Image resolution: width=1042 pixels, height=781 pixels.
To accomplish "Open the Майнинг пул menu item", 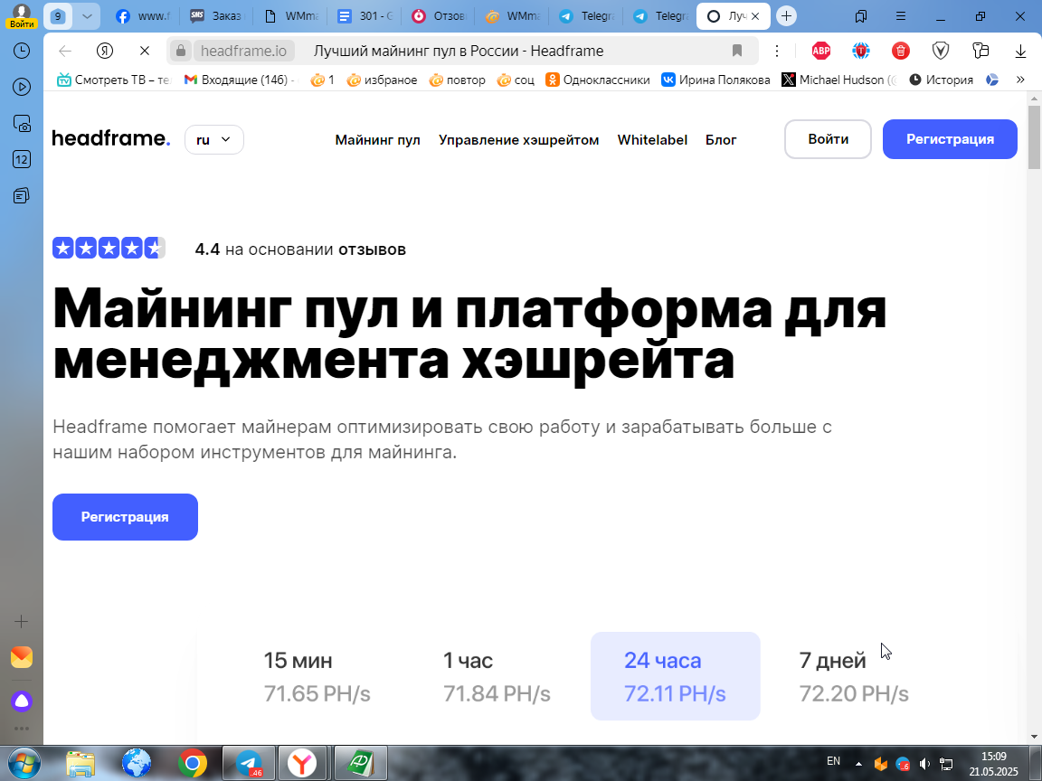I will [x=377, y=140].
